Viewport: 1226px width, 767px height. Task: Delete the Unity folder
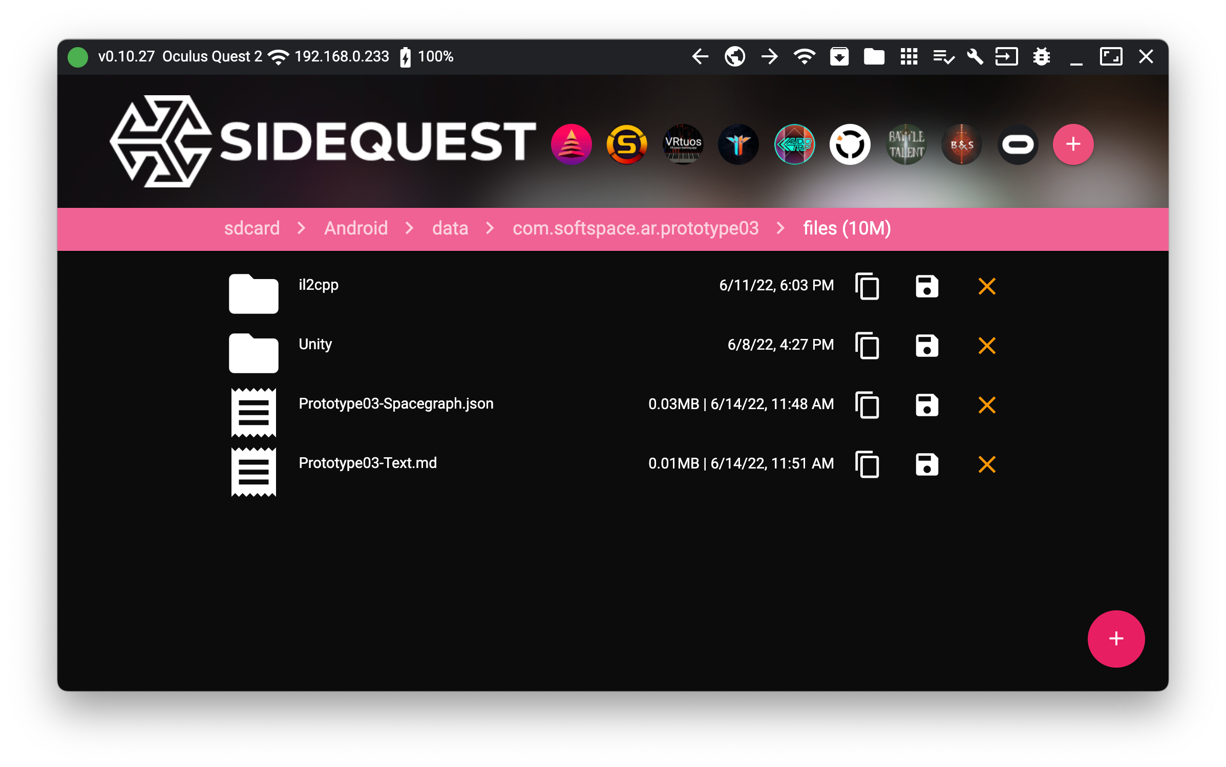pyautogui.click(x=987, y=345)
